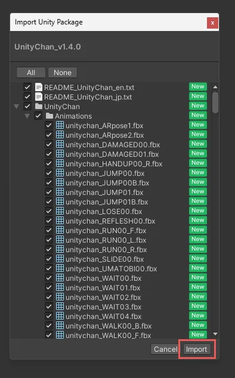This screenshot has height=378, width=235.
Task: Click the mesh icon of unitychan_RUN00_R.fbx
Action: (60, 249)
